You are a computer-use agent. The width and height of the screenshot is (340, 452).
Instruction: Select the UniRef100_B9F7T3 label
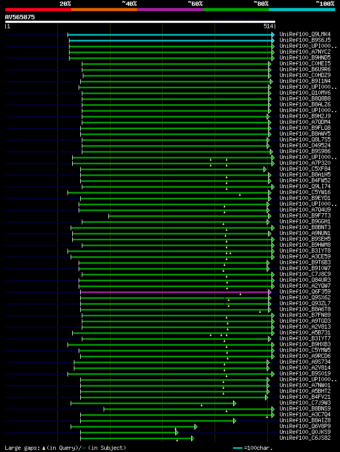[x=305, y=215]
